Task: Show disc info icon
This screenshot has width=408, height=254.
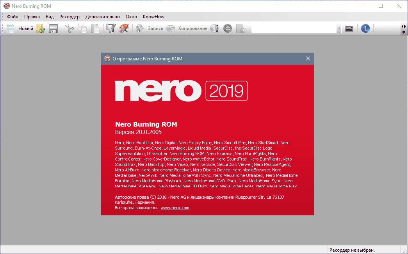Action: (x=214, y=28)
